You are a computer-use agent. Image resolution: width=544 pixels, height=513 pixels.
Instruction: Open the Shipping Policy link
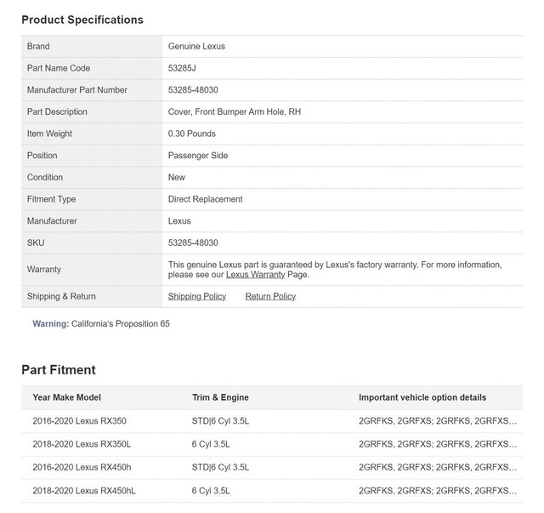tap(197, 296)
